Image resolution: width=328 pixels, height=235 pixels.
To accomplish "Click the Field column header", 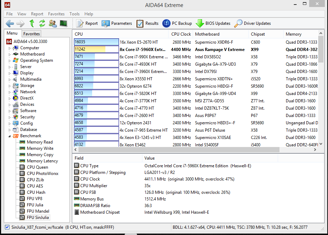I will pyautogui.click(x=107, y=158).
